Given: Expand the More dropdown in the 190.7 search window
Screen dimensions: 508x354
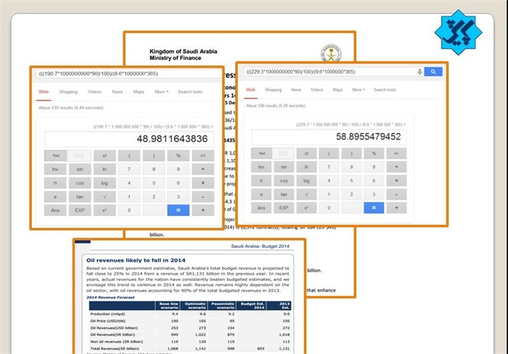Looking at the screenshot, I should pyautogui.click(x=161, y=92).
